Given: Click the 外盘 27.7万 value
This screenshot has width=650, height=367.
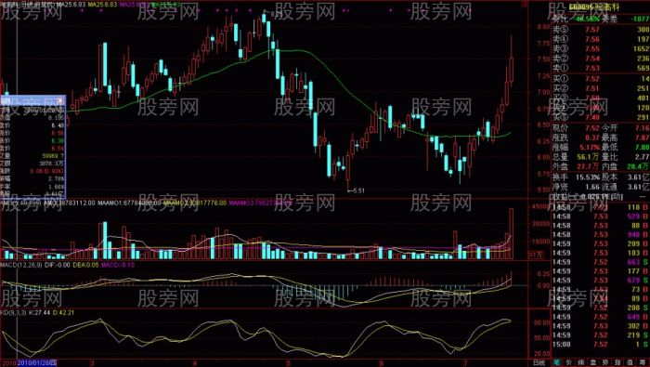Looking at the screenshot, I should tap(588, 166).
